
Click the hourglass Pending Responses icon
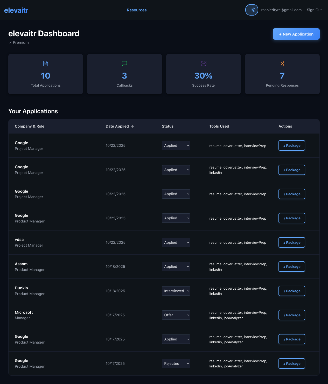click(x=282, y=64)
